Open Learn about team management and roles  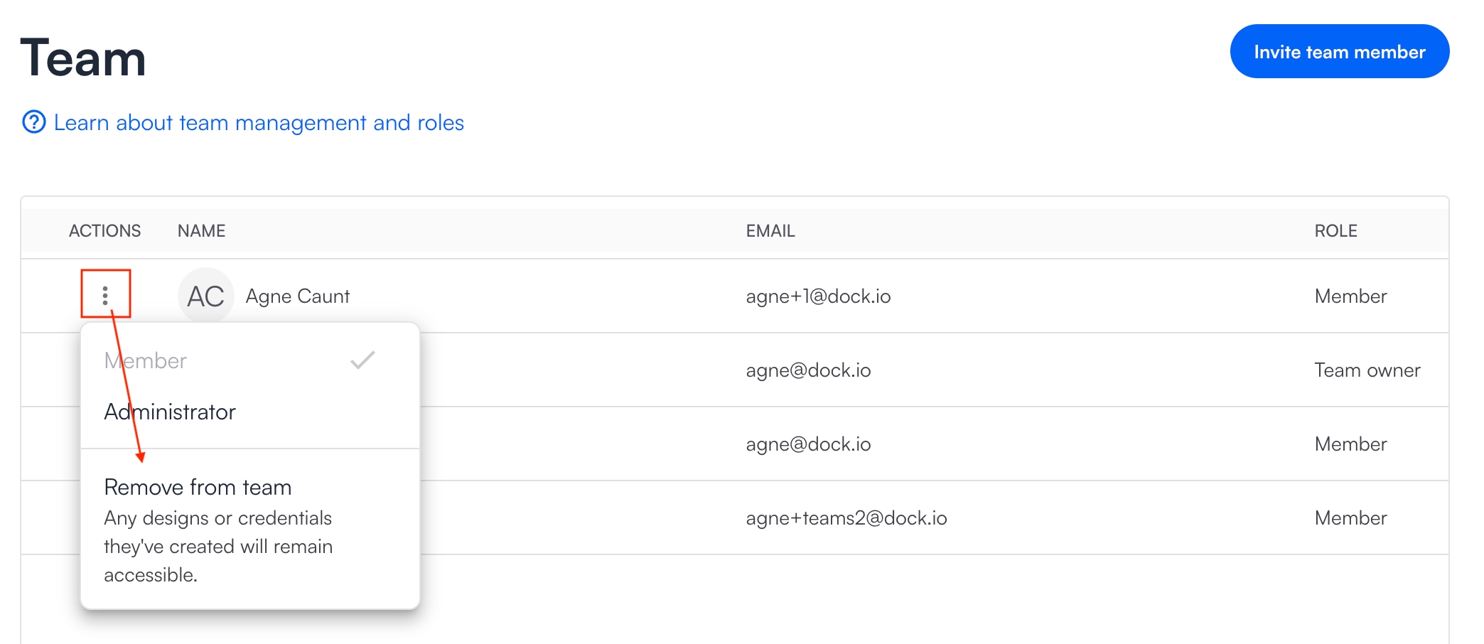(259, 123)
